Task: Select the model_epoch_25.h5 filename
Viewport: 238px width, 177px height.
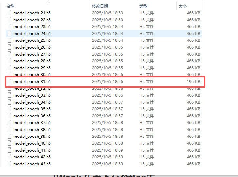Action: coord(32,40)
